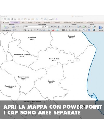Switch to the Grafici tab
This screenshot has width=104, height=134.
pyautogui.click(x=38, y=22)
